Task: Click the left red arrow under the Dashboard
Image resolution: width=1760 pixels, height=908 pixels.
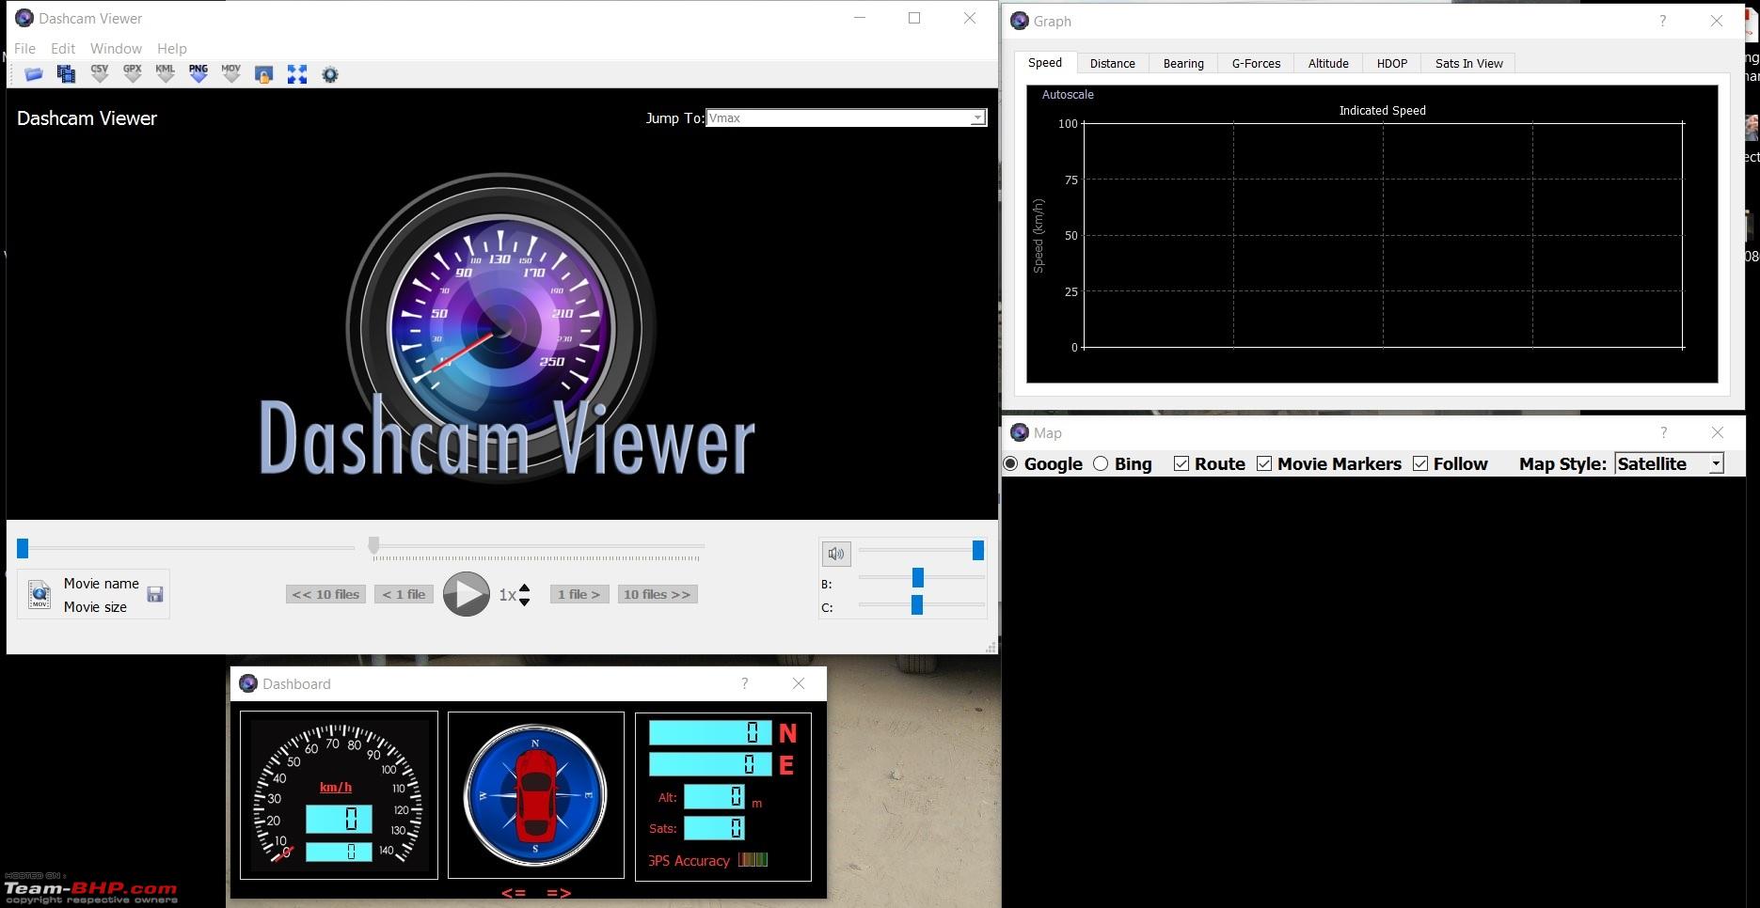Action: coord(514,893)
